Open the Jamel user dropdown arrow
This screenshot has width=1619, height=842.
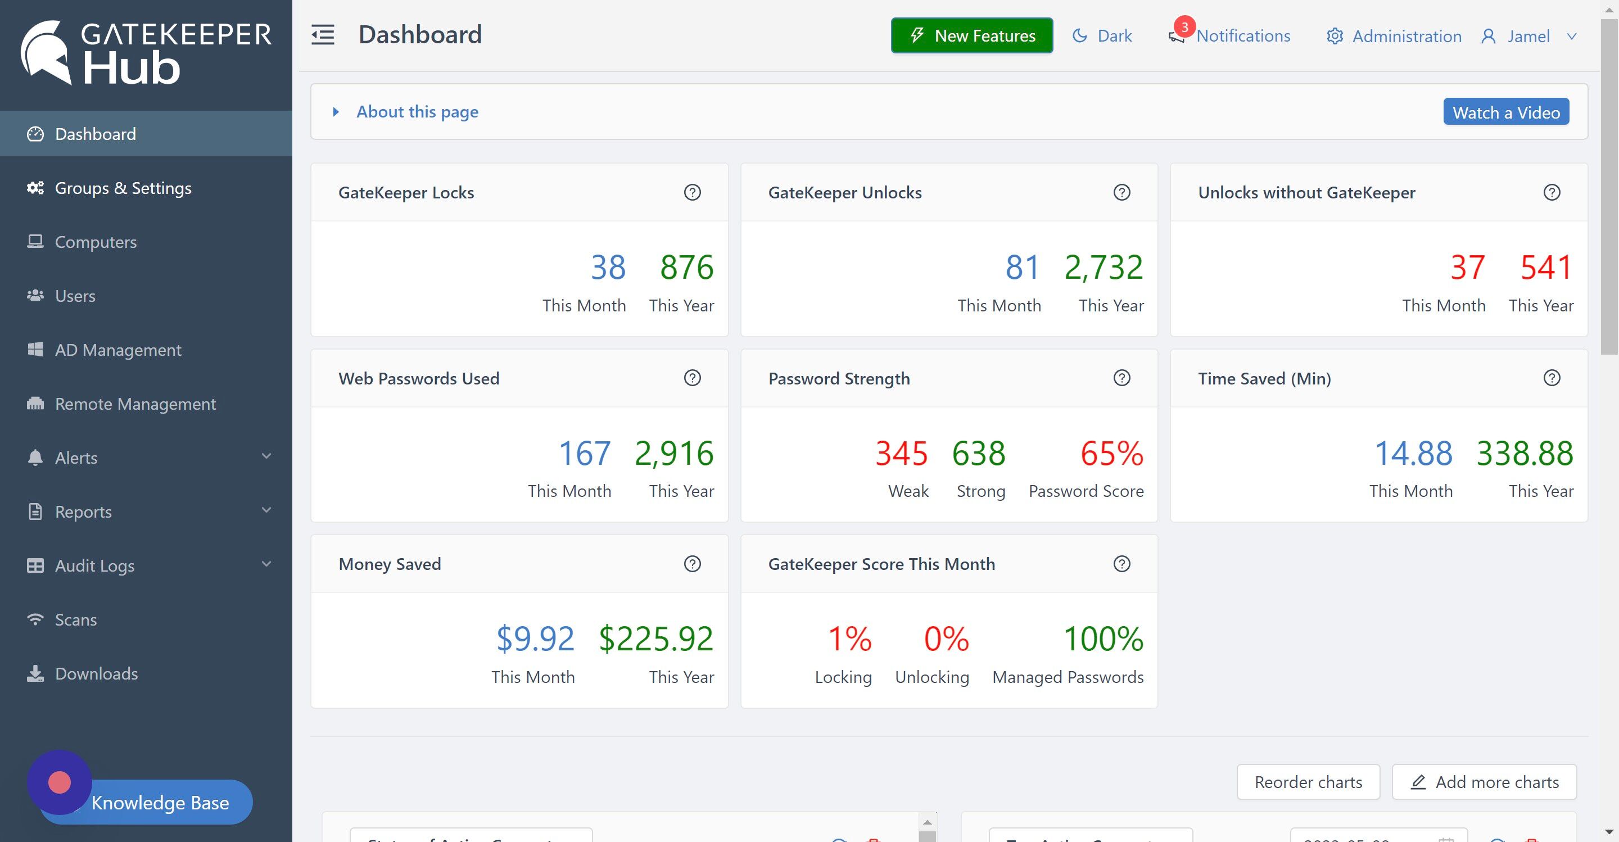(x=1571, y=37)
